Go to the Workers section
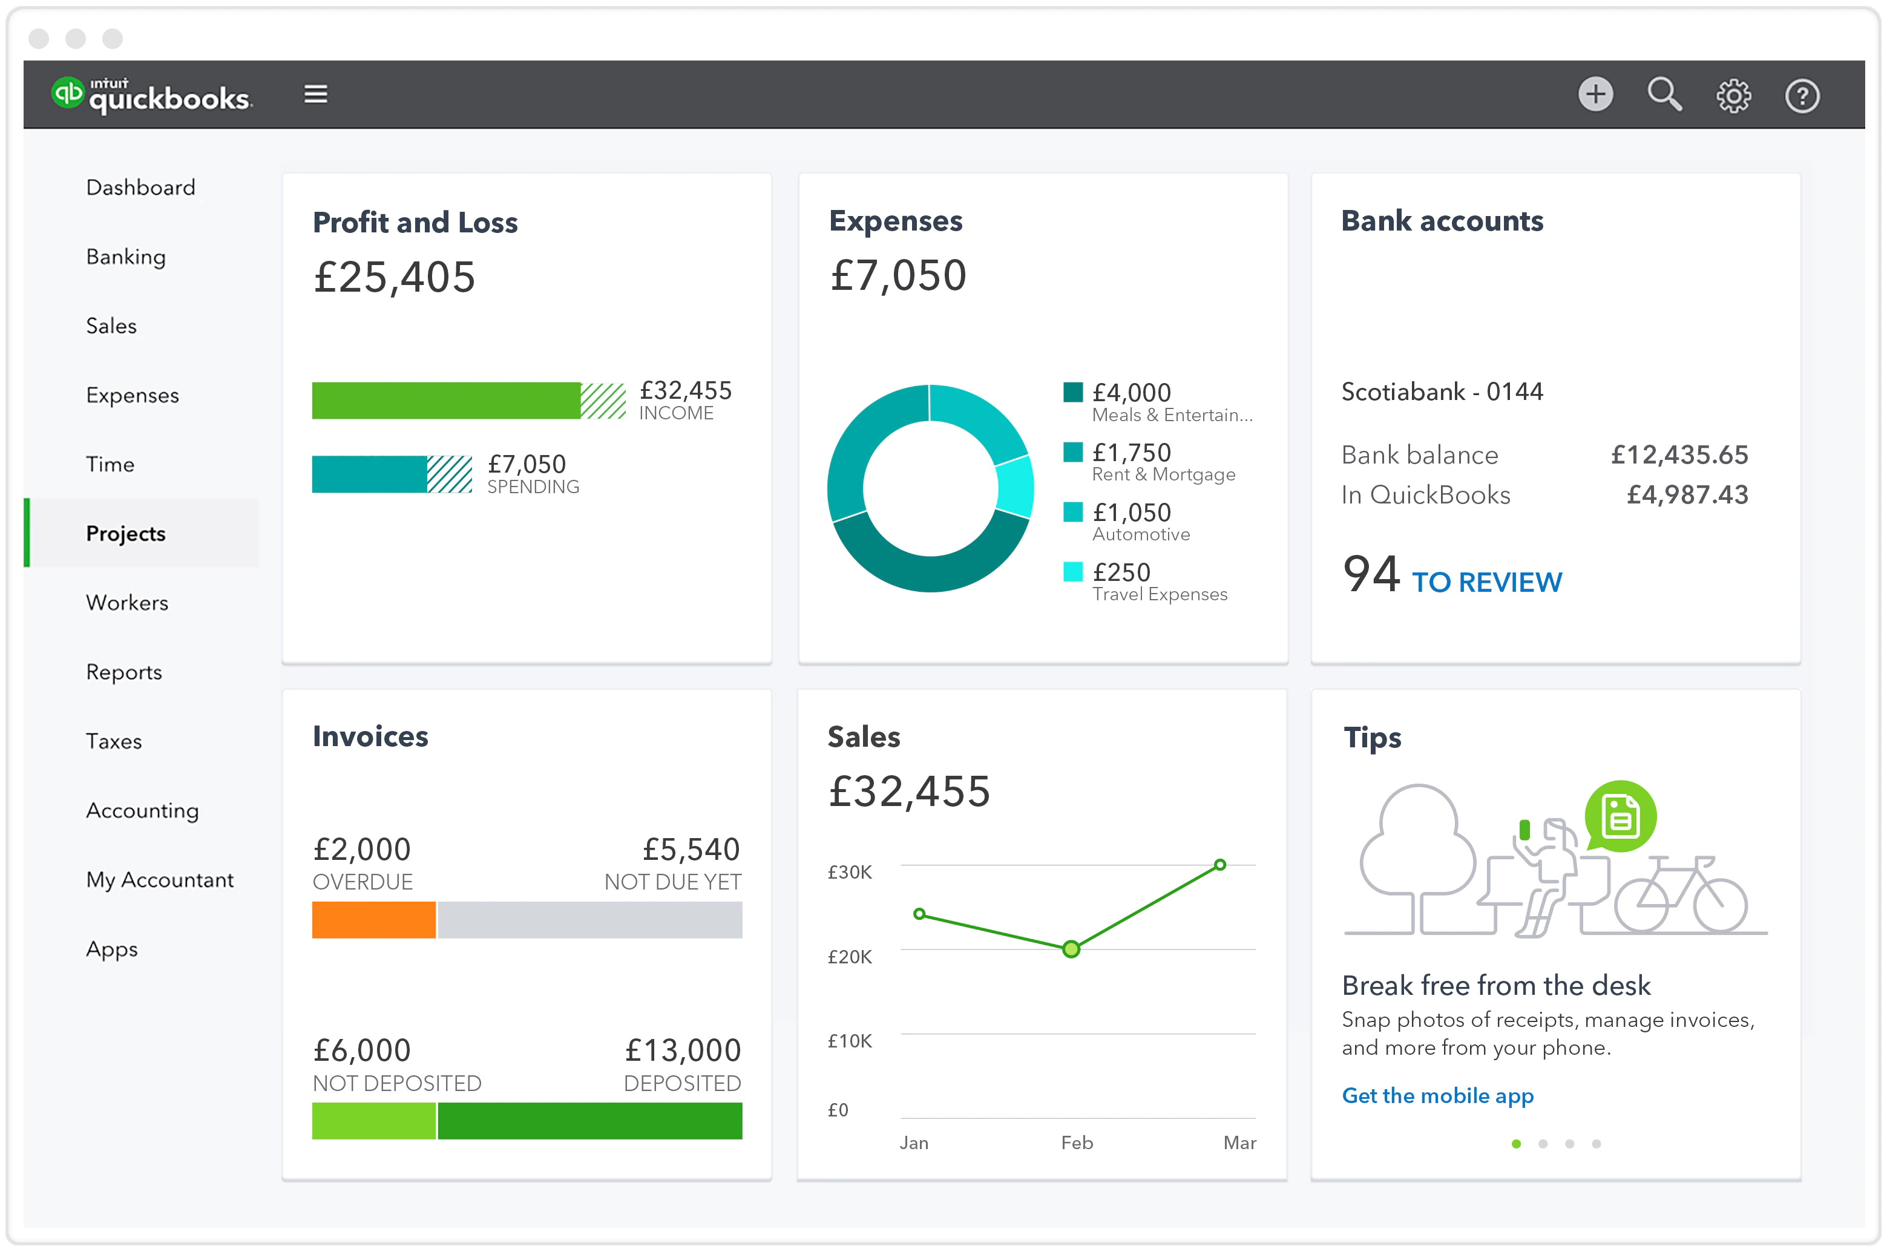 click(126, 603)
